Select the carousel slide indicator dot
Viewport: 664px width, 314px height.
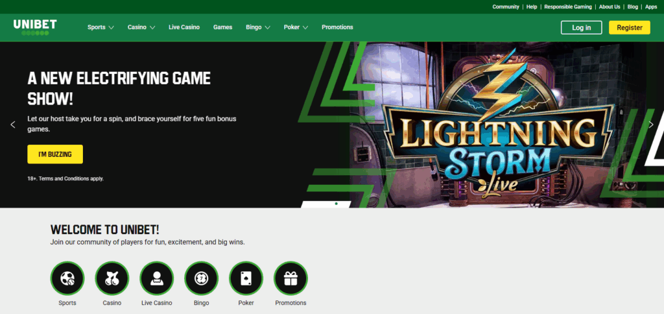pyautogui.click(x=337, y=204)
